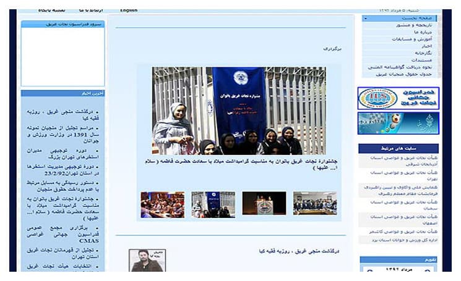Open the banner below the ILS logo
Image resolution: width=461 pixels, height=281 pixels.
pyautogui.click(x=398, y=124)
